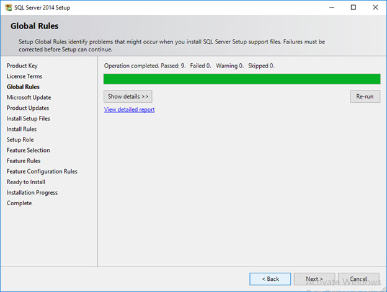The width and height of the screenshot is (387, 292).
Task: Open the View detailed report link
Action: [130, 109]
